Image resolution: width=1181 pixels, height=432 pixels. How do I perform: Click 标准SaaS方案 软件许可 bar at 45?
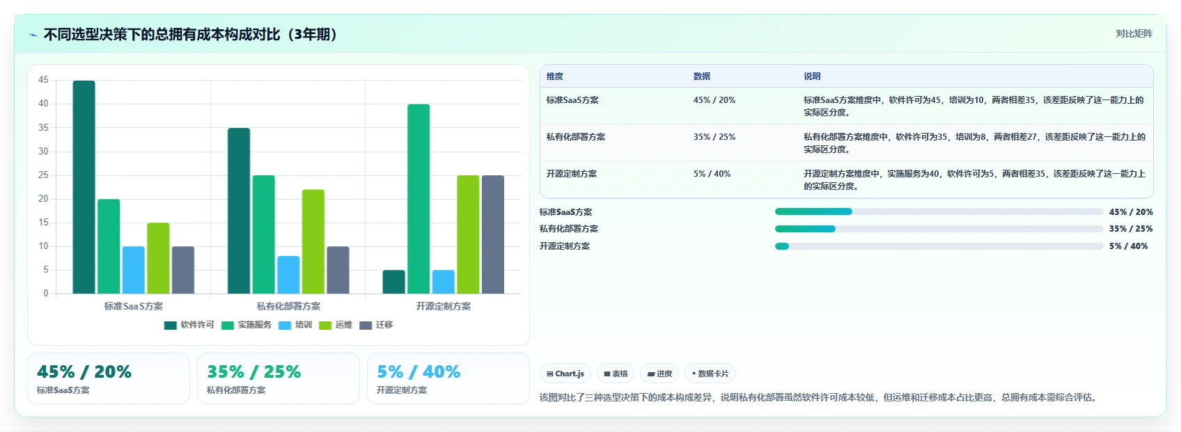84,187
